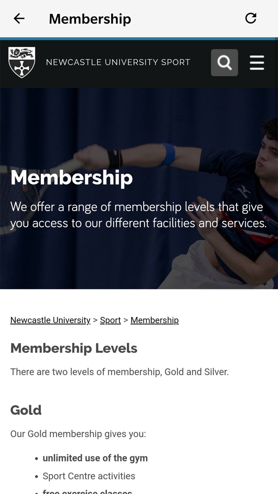The width and height of the screenshot is (278, 494).
Task: Open the Sport breadcrumb link
Action: tap(110, 320)
